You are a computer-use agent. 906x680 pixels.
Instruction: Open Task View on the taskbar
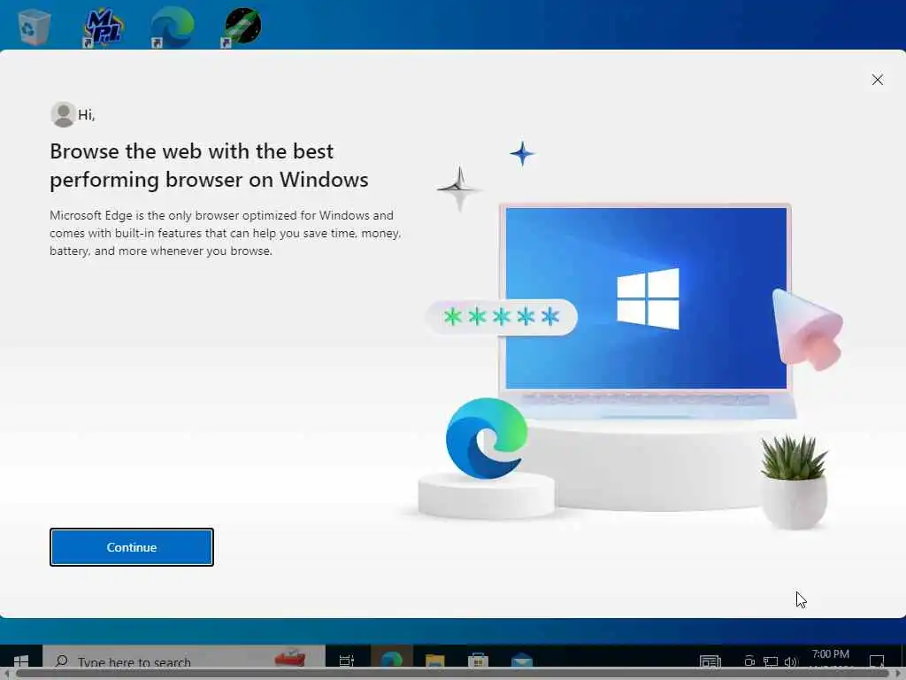point(347,661)
